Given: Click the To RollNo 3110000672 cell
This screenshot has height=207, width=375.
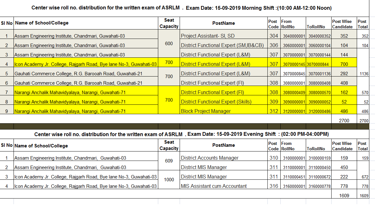Looking at the screenshot, I should pos(319,175).
